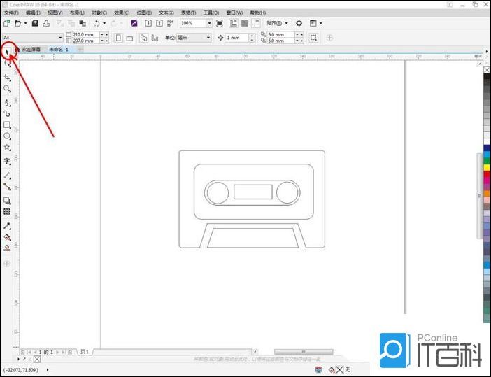Open the 贴齐 (Snap To) button

[x=277, y=23]
